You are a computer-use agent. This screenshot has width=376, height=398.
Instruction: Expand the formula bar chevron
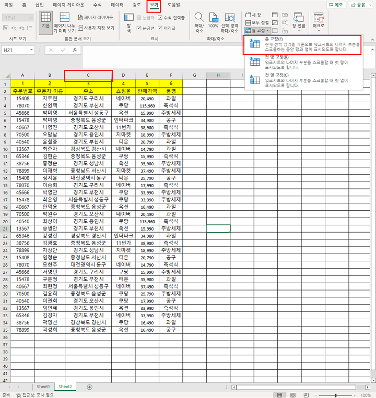(372, 50)
